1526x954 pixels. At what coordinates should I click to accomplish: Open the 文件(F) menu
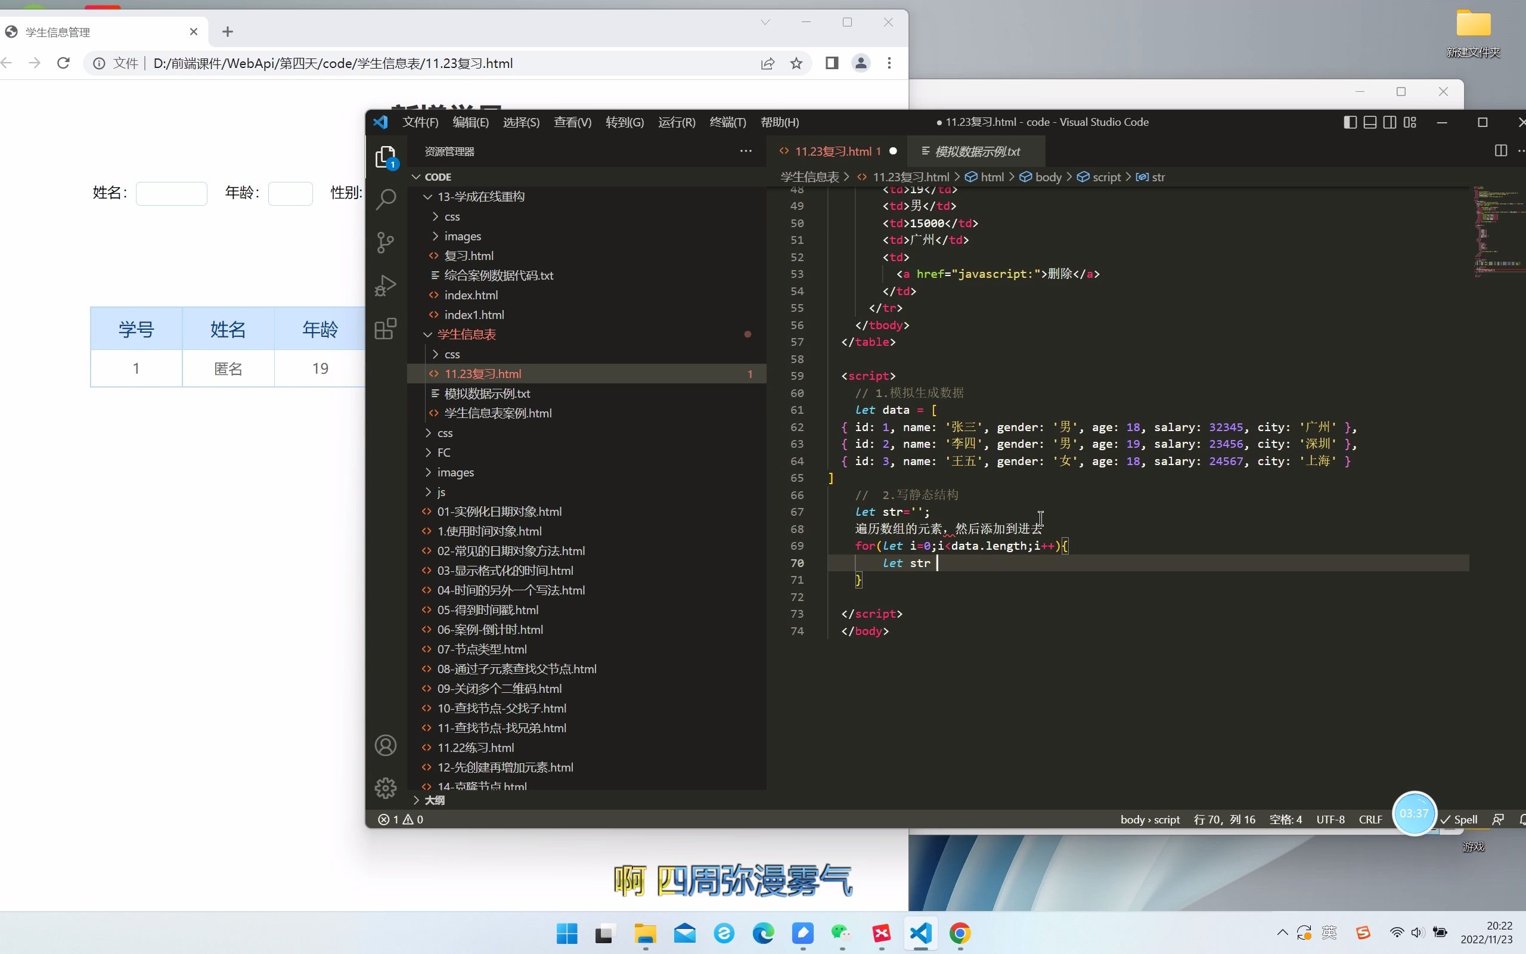(x=420, y=122)
